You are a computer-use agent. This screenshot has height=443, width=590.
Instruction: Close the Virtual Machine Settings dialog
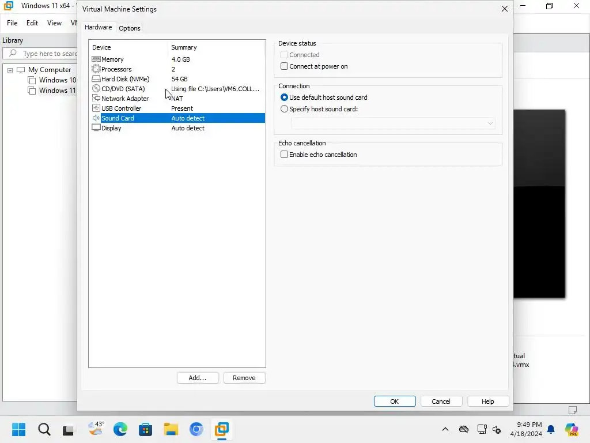pyautogui.click(x=505, y=9)
